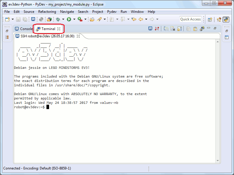Image resolution: width=234 pixels, height=175 pixels.
Task: Minimize the Terminal view panel
Action: (x=209, y=28)
